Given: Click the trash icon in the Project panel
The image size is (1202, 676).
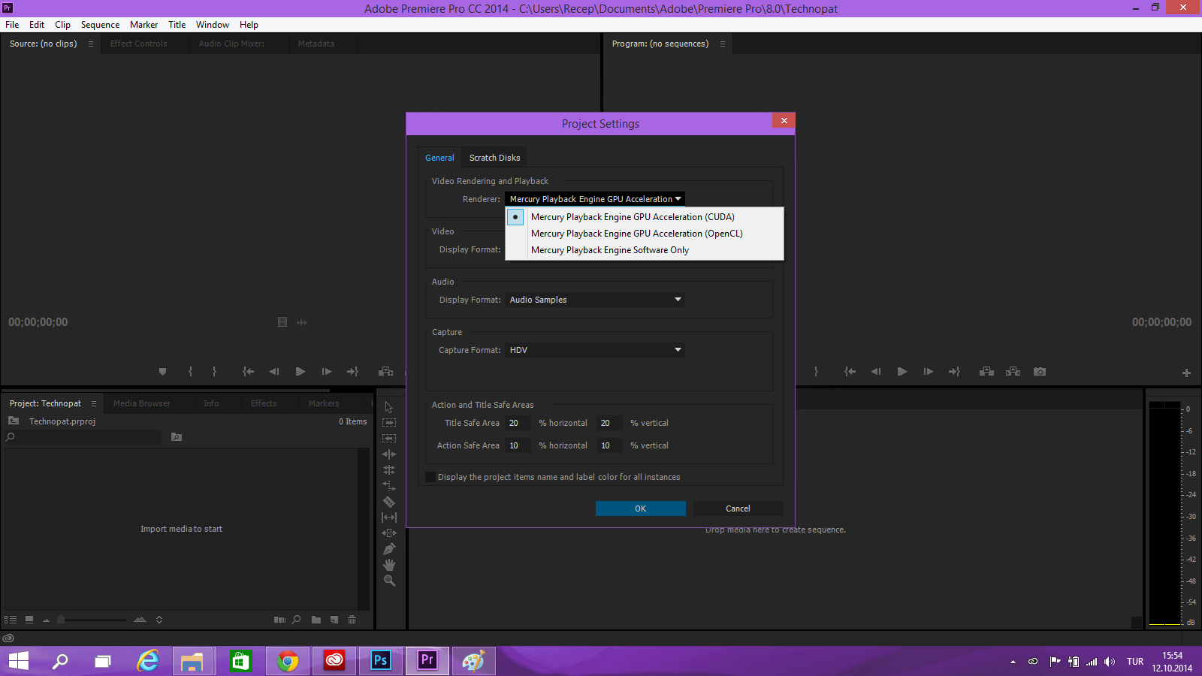Looking at the screenshot, I should 352,620.
